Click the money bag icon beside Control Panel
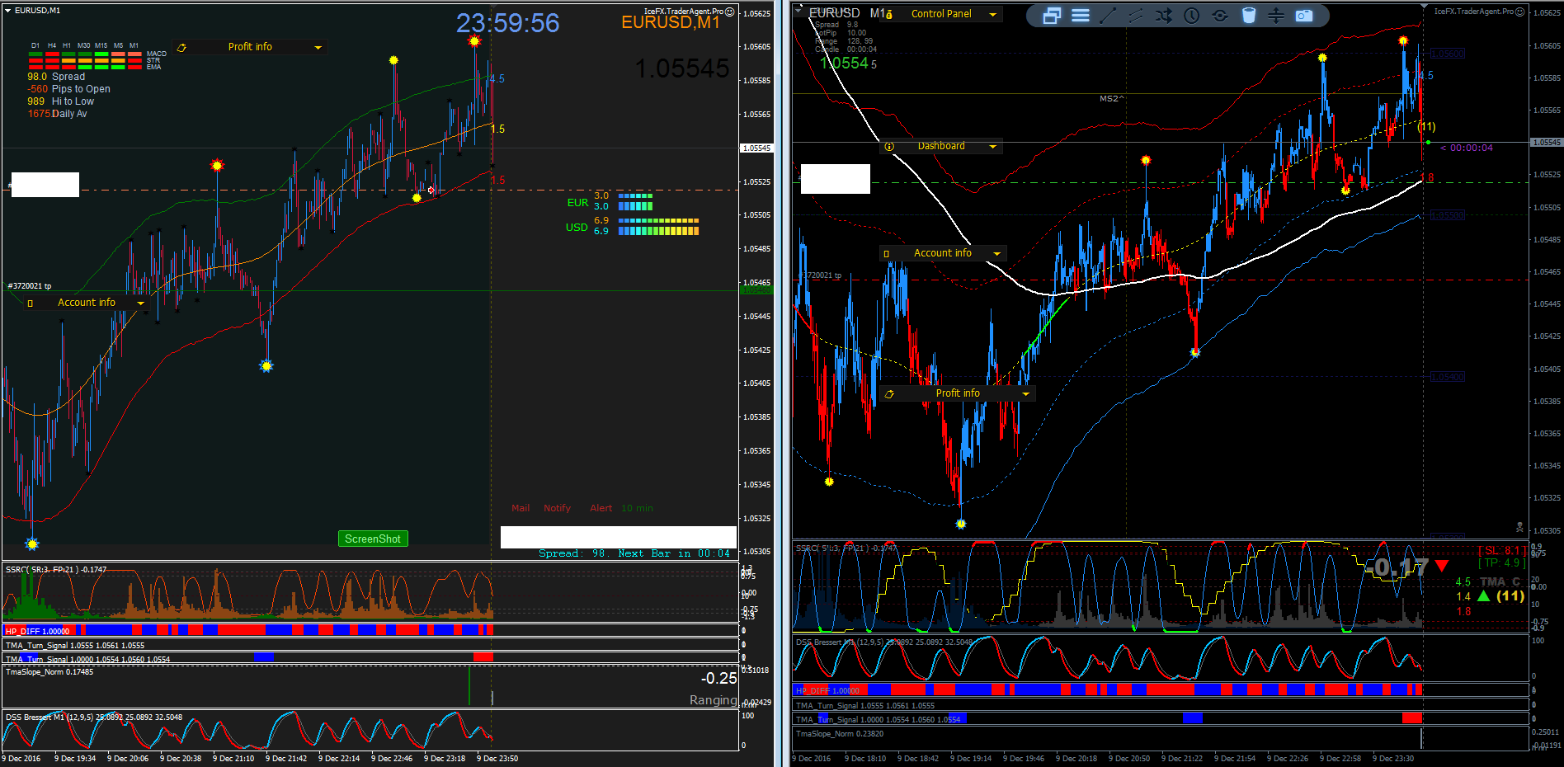This screenshot has width=1564, height=767. [889, 14]
